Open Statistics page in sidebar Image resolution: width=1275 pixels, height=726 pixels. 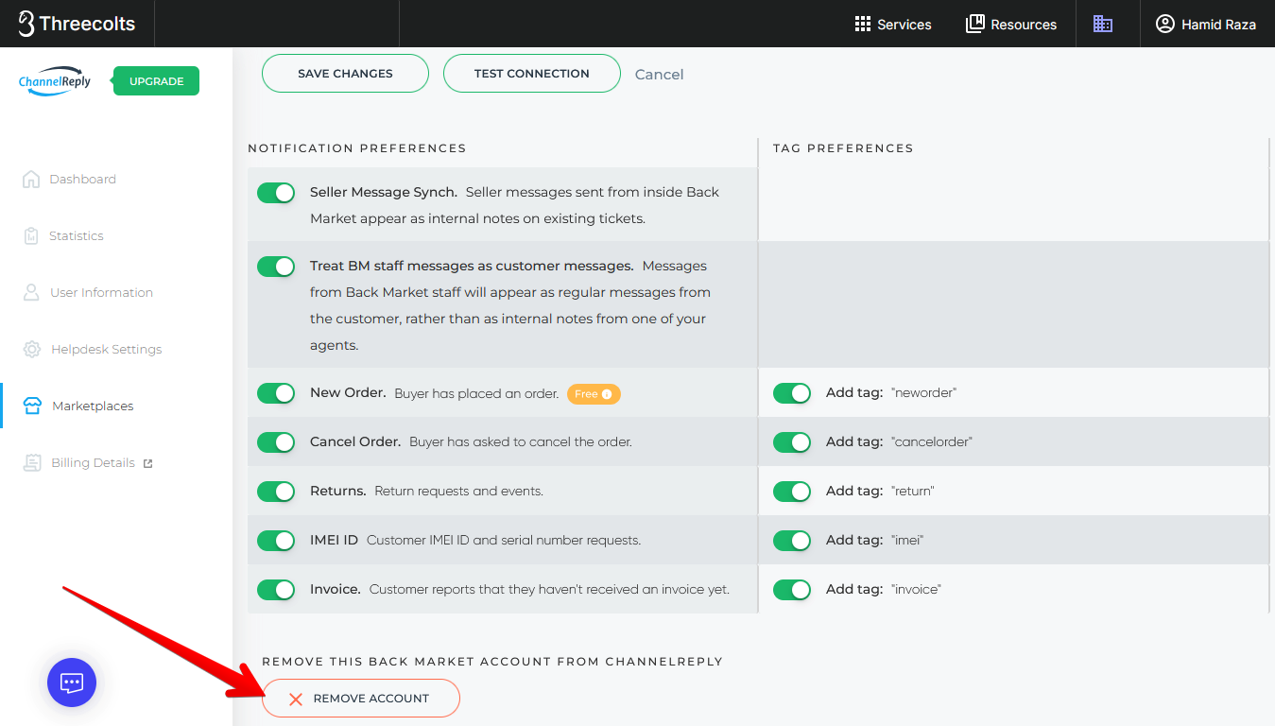point(62,235)
